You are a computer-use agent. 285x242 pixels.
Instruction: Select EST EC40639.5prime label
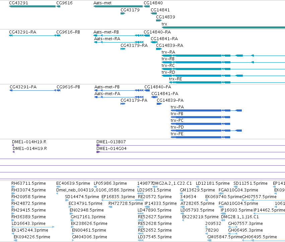pyautogui.click(x=73, y=183)
